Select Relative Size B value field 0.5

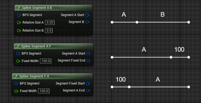click(x=49, y=30)
